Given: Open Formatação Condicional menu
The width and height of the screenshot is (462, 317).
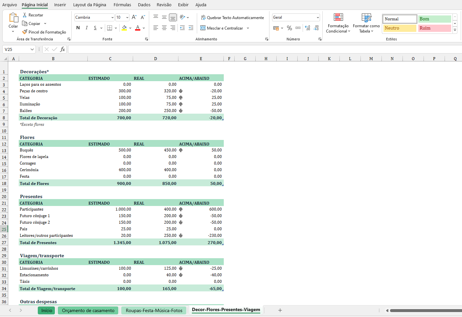Looking at the screenshot, I should point(338,23).
